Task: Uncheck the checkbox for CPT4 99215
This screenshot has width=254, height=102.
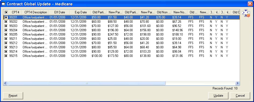Action: (x=6, y=56)
